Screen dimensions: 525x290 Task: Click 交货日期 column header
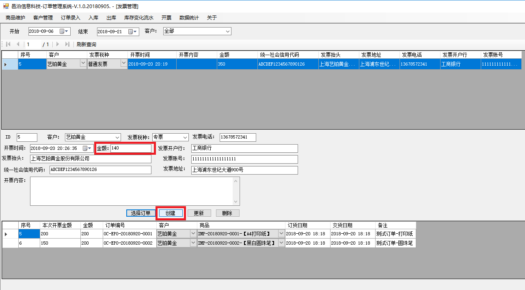point(352,226)
